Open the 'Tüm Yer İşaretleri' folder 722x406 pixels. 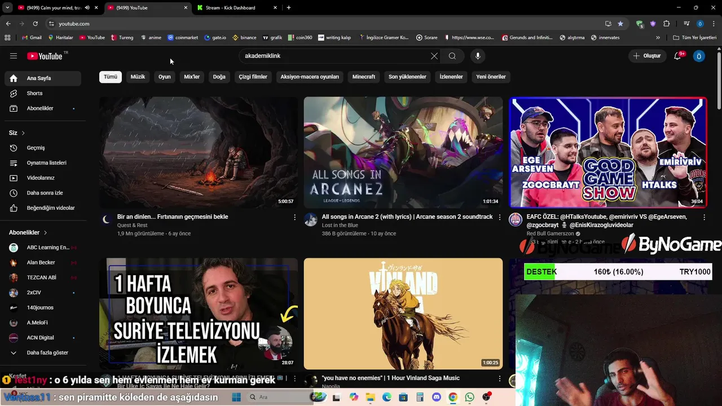(x=695, y=37)
